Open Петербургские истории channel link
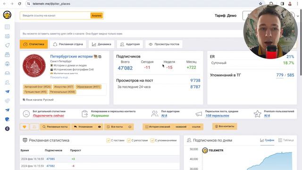 pos(71,57)
